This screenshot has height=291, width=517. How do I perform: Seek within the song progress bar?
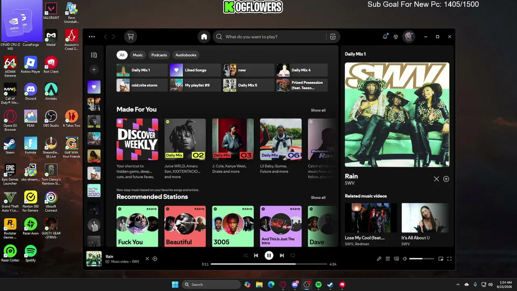[269, 264]
